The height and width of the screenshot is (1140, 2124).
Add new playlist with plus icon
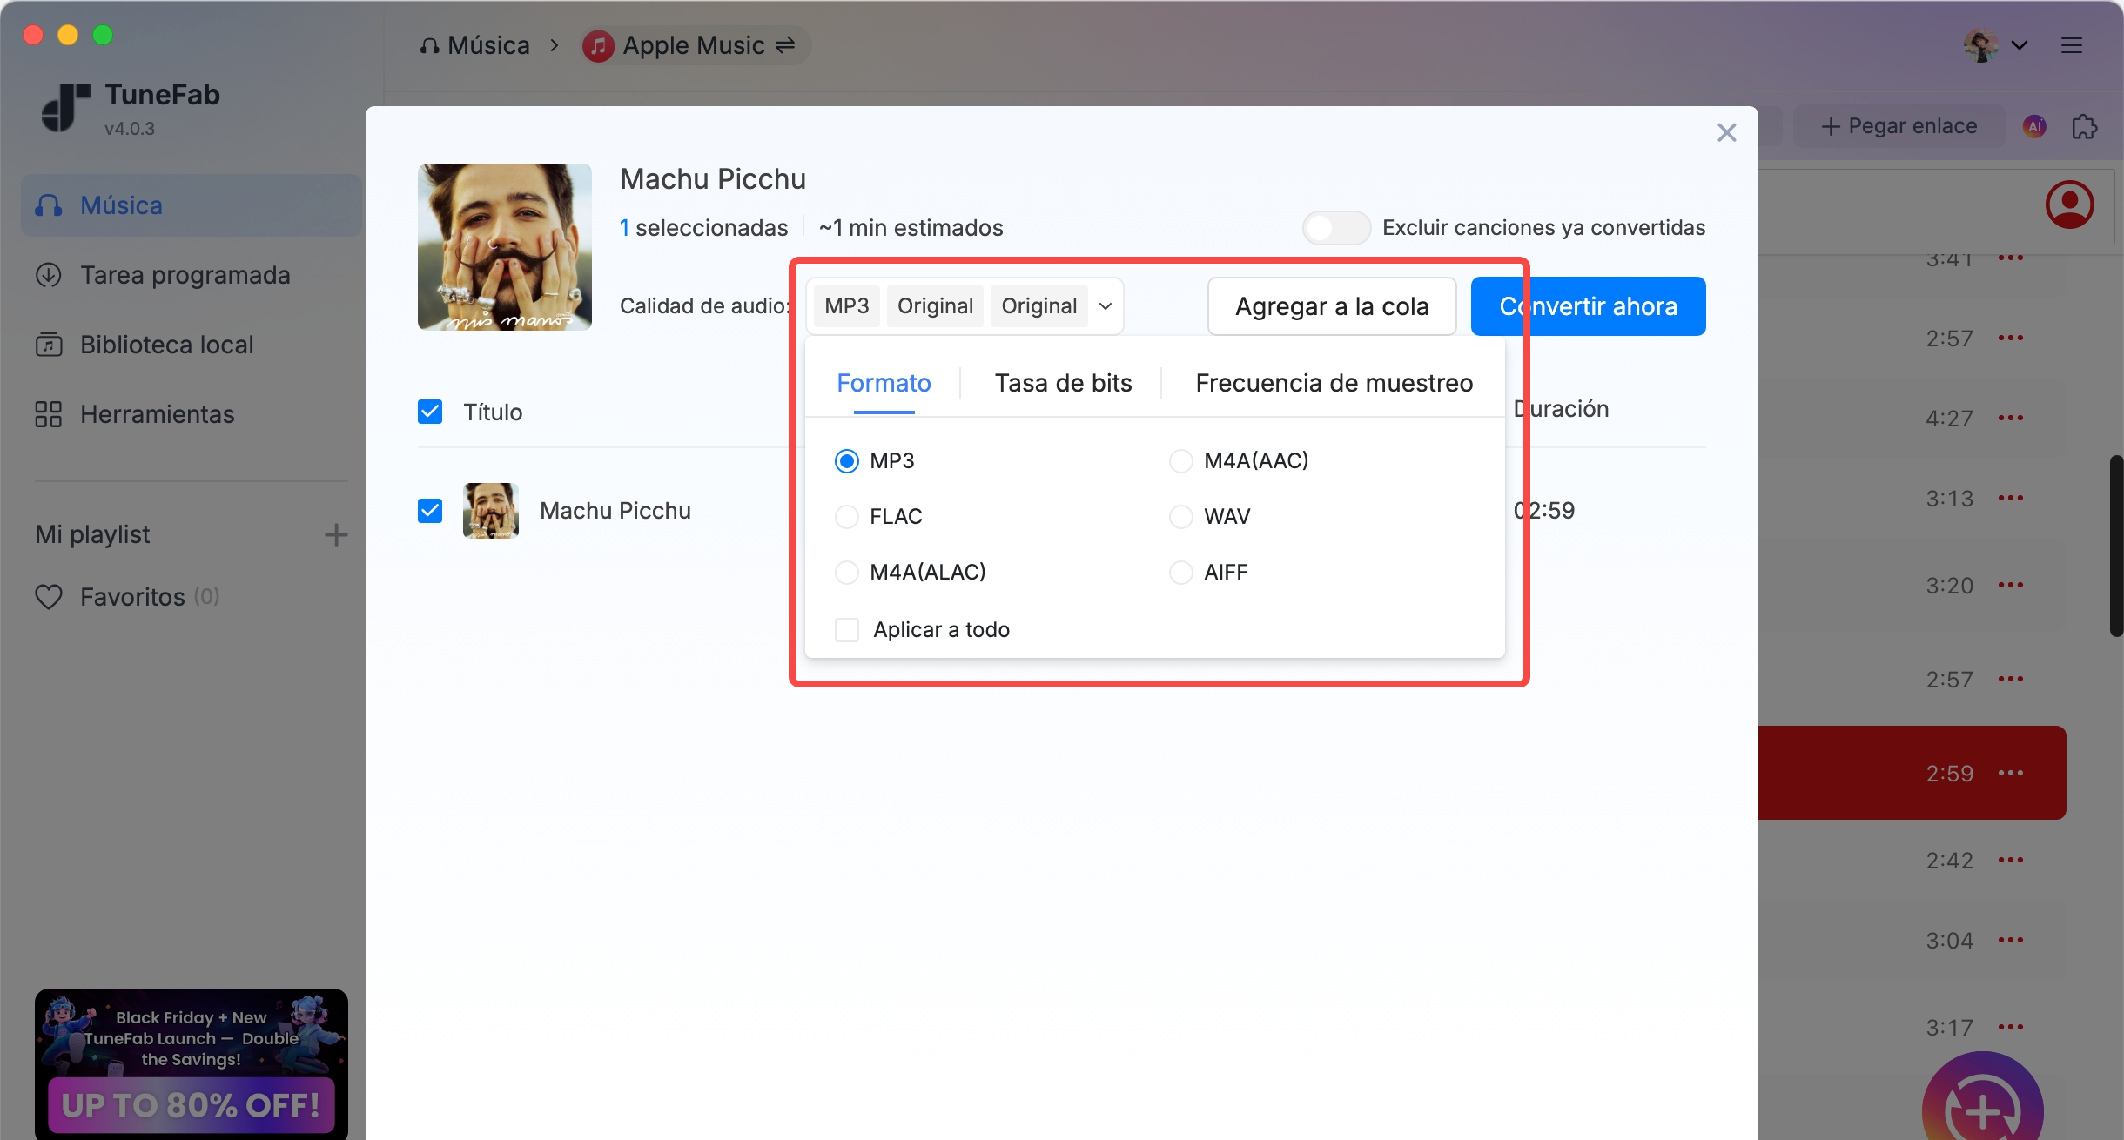[336, 534]
